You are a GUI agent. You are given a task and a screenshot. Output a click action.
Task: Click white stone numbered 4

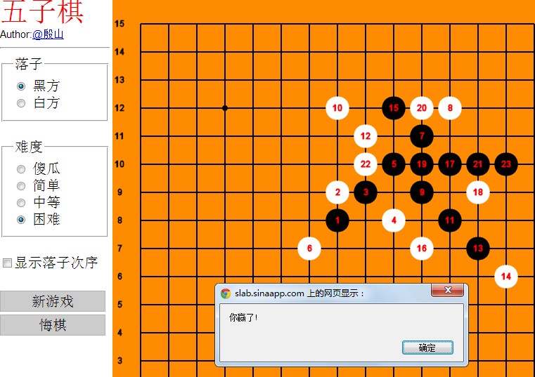(394, 220)
